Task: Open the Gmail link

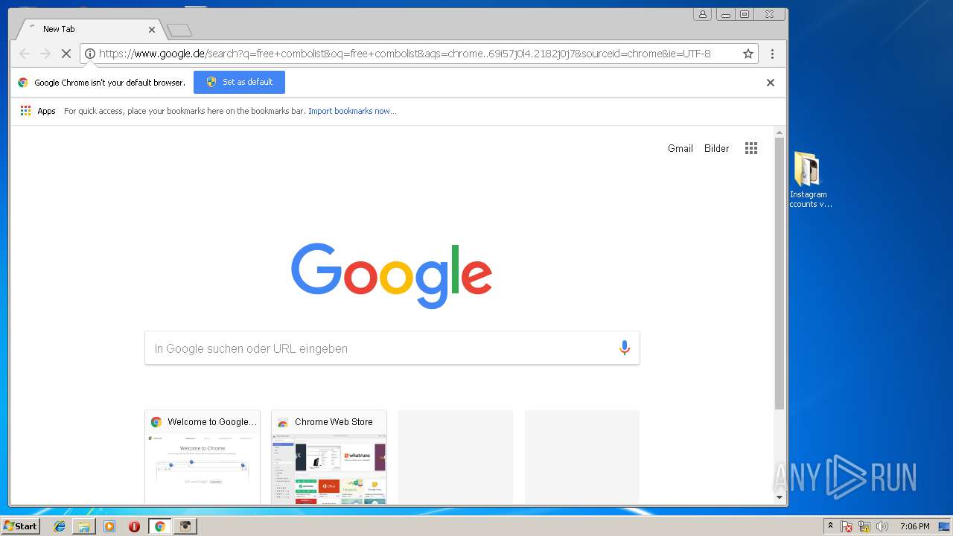Action: [x=681, y=148]
